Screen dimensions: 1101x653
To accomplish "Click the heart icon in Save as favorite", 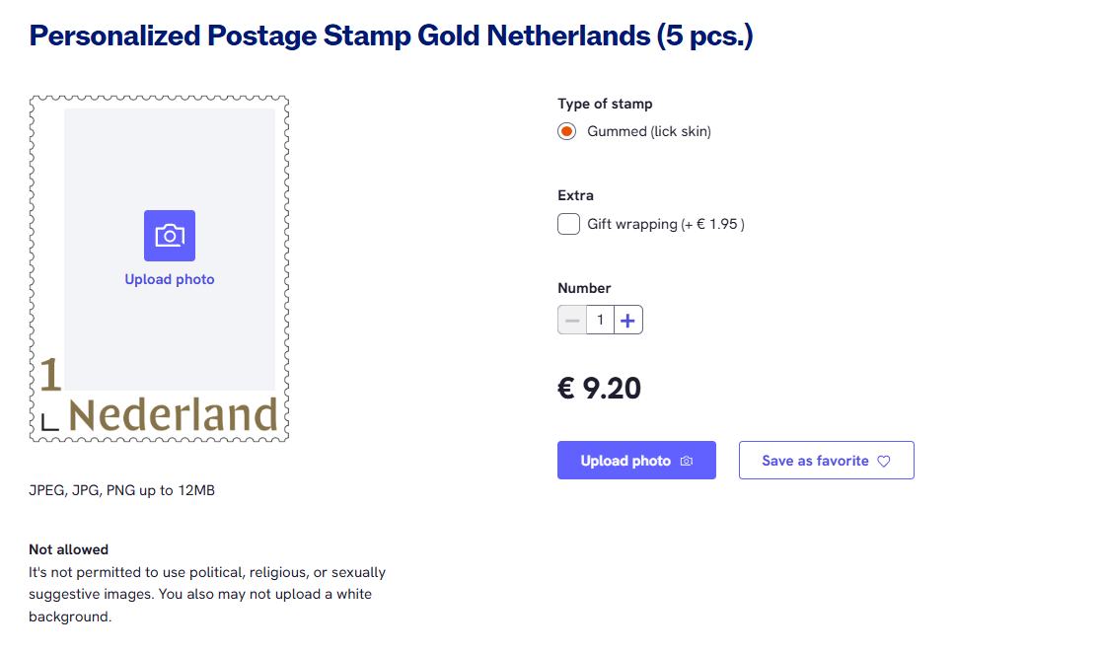I will 884,461.
